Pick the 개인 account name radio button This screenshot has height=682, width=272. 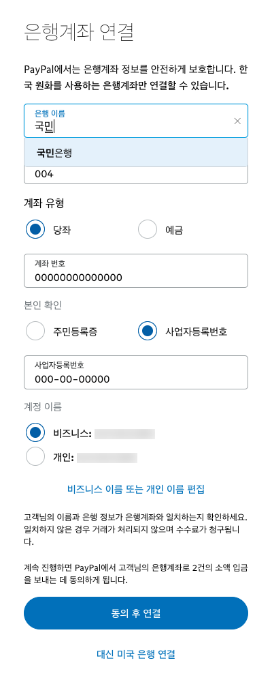[x=35, y=457]
